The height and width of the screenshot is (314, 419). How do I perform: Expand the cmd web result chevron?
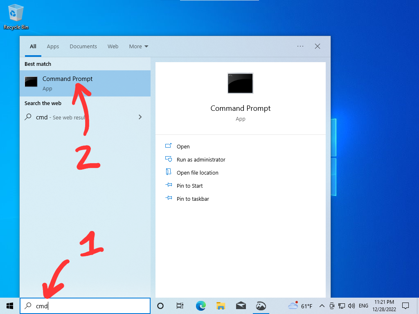click(140, 117)
